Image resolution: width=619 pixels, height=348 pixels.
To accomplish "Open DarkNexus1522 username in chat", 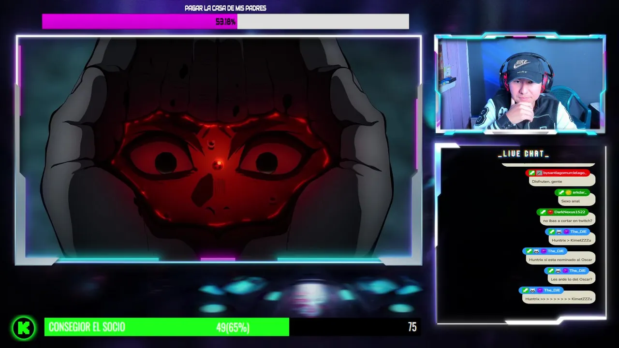I will (x=570, y=212).
